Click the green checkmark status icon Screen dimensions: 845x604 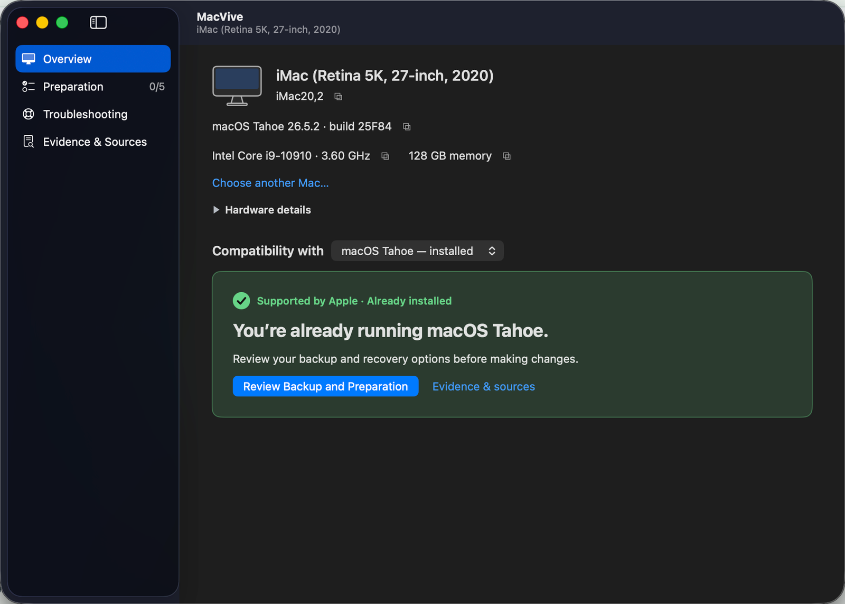pyautogui.click(x=241, y=301)
